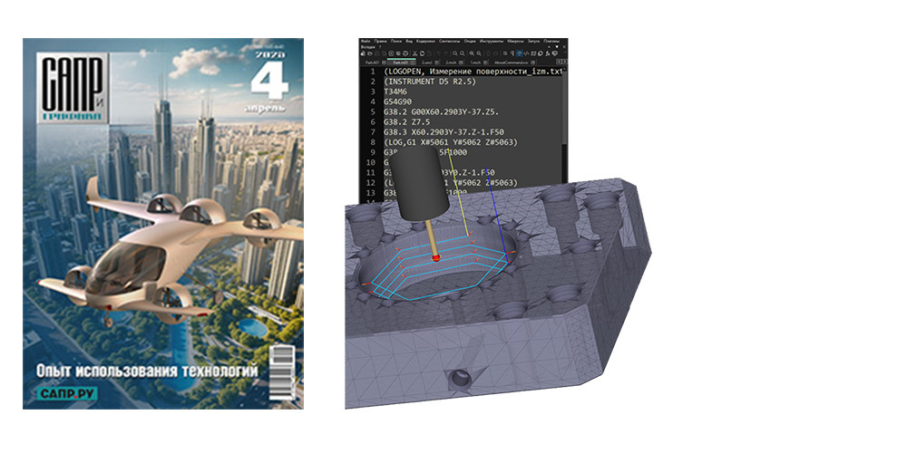Open the Вкладки menu
Viewport: 907px width, 453px height.
coord(368,47)
